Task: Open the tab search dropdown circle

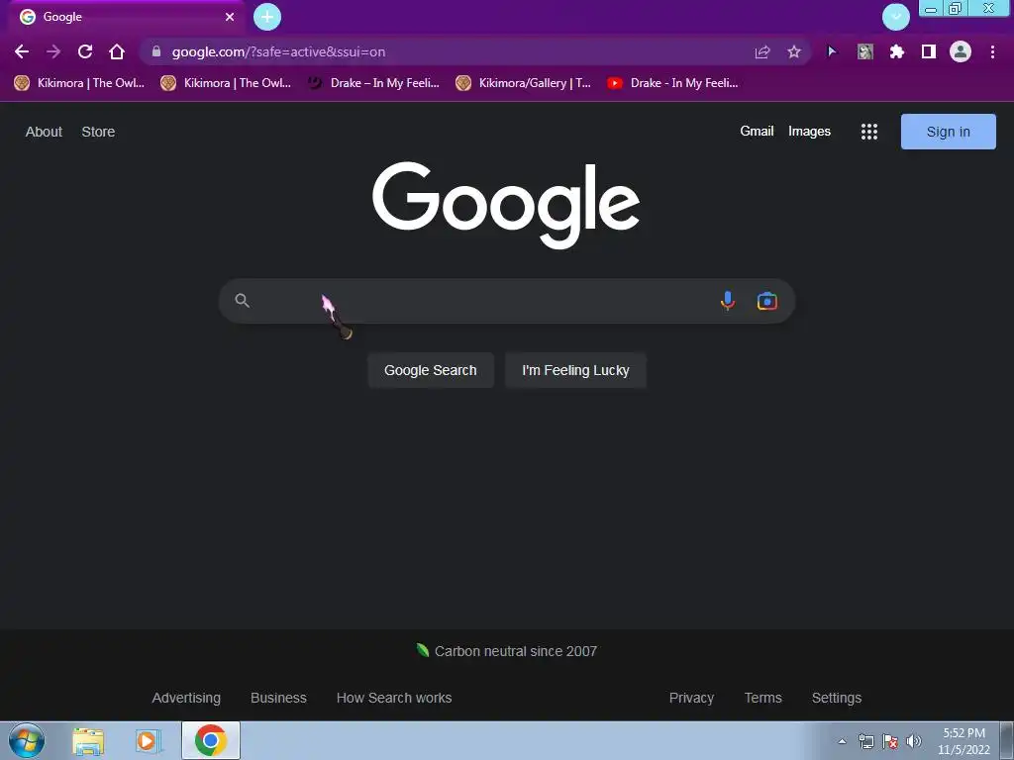Action: (895, 17)
